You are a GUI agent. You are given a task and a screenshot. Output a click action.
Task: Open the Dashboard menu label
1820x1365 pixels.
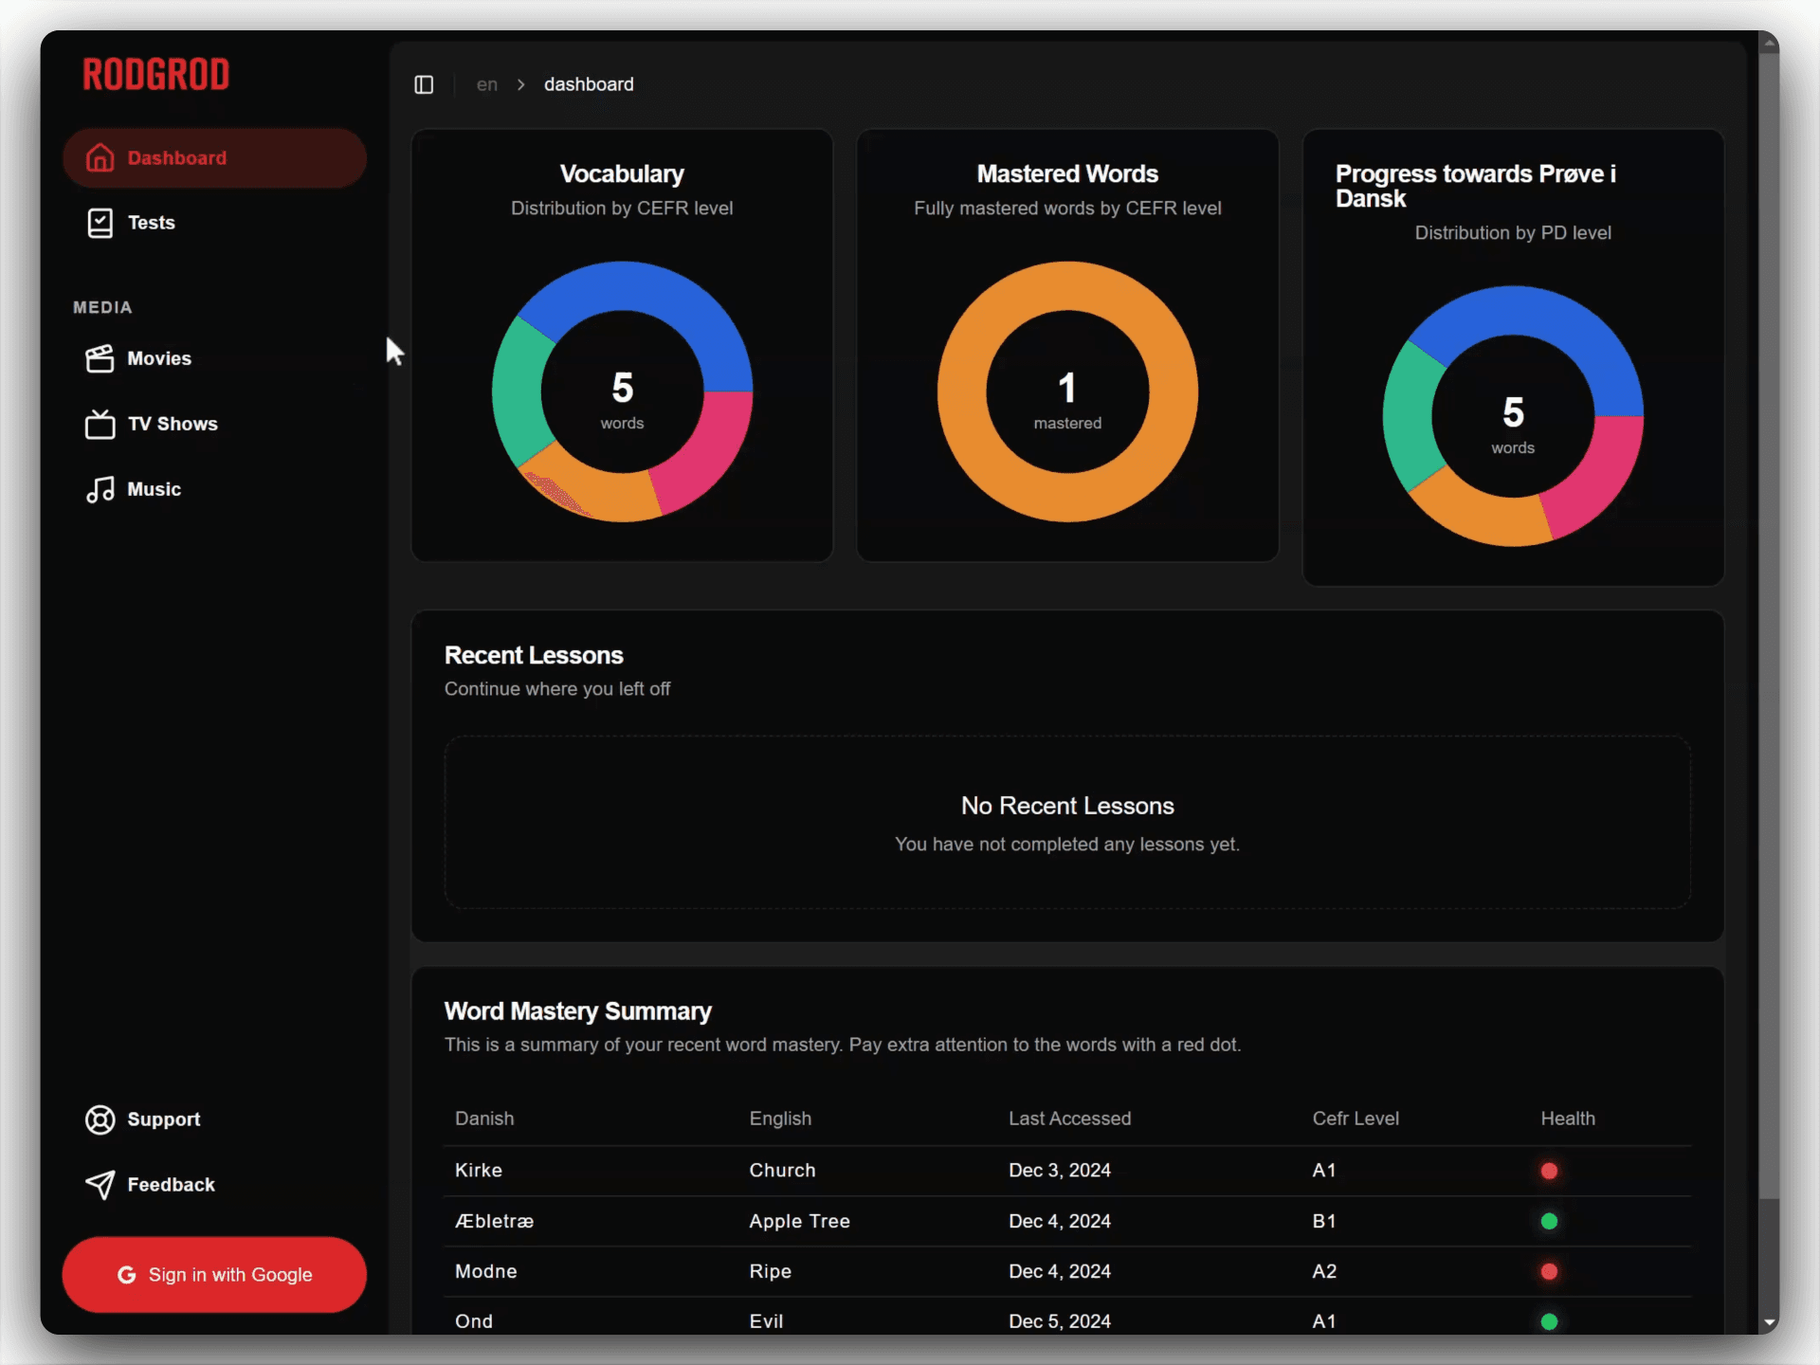(x=177, y=158)
